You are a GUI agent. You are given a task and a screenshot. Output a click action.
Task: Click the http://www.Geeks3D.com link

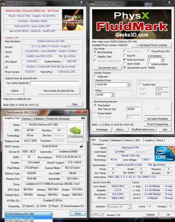click(17, 99)
